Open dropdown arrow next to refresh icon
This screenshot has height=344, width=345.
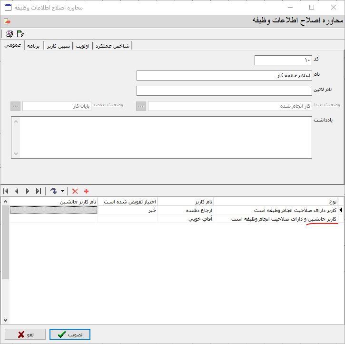(x=62, y=192)
